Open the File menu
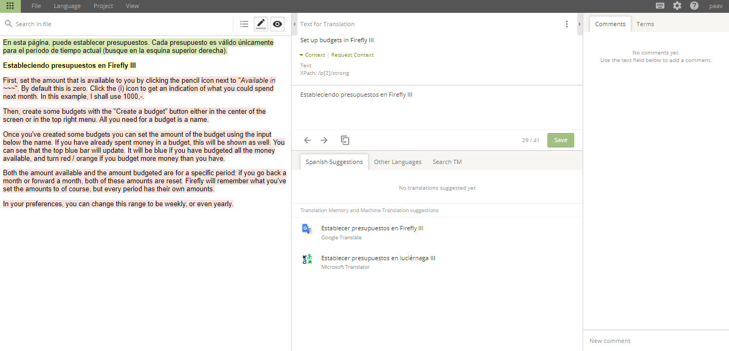This screenshot has height=351, width=729. click(x=36, y=6)
